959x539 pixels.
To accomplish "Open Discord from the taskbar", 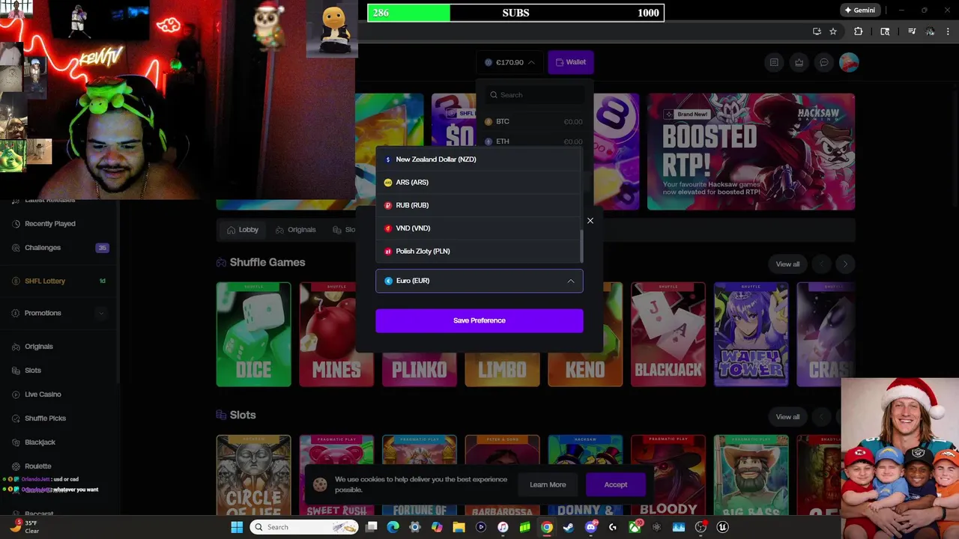I will coord(591,527).
